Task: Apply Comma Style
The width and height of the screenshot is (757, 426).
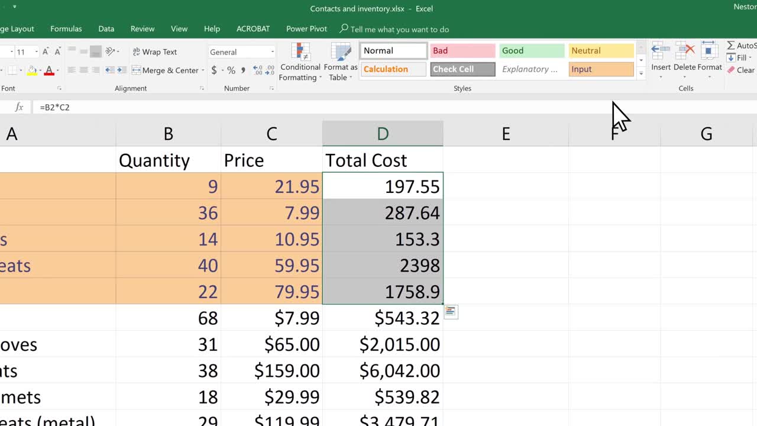Action: [242, 70]
